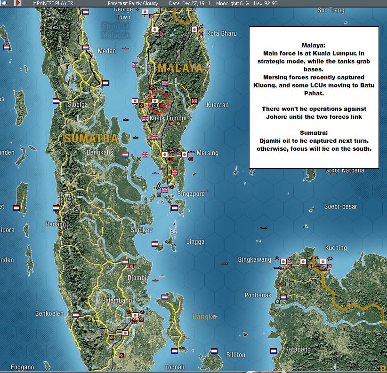Click the "JAPANESE PLAYER" label in top bar

click(x=53, y=3)
